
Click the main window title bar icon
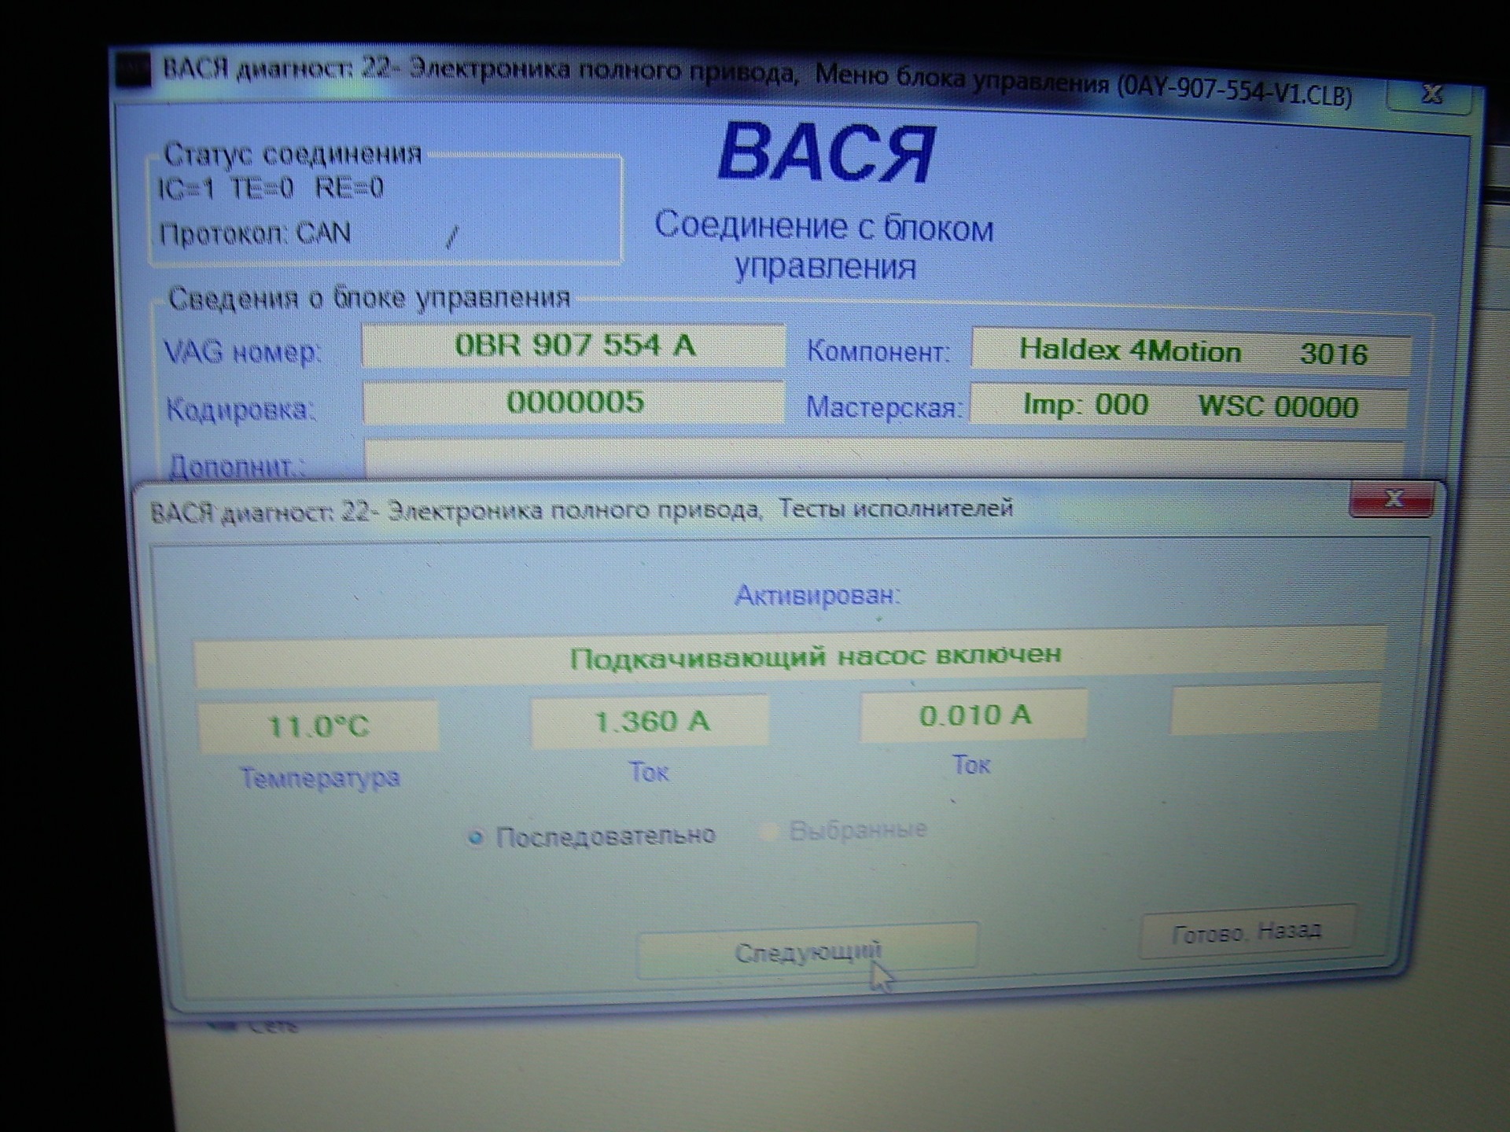pos(133,69)
